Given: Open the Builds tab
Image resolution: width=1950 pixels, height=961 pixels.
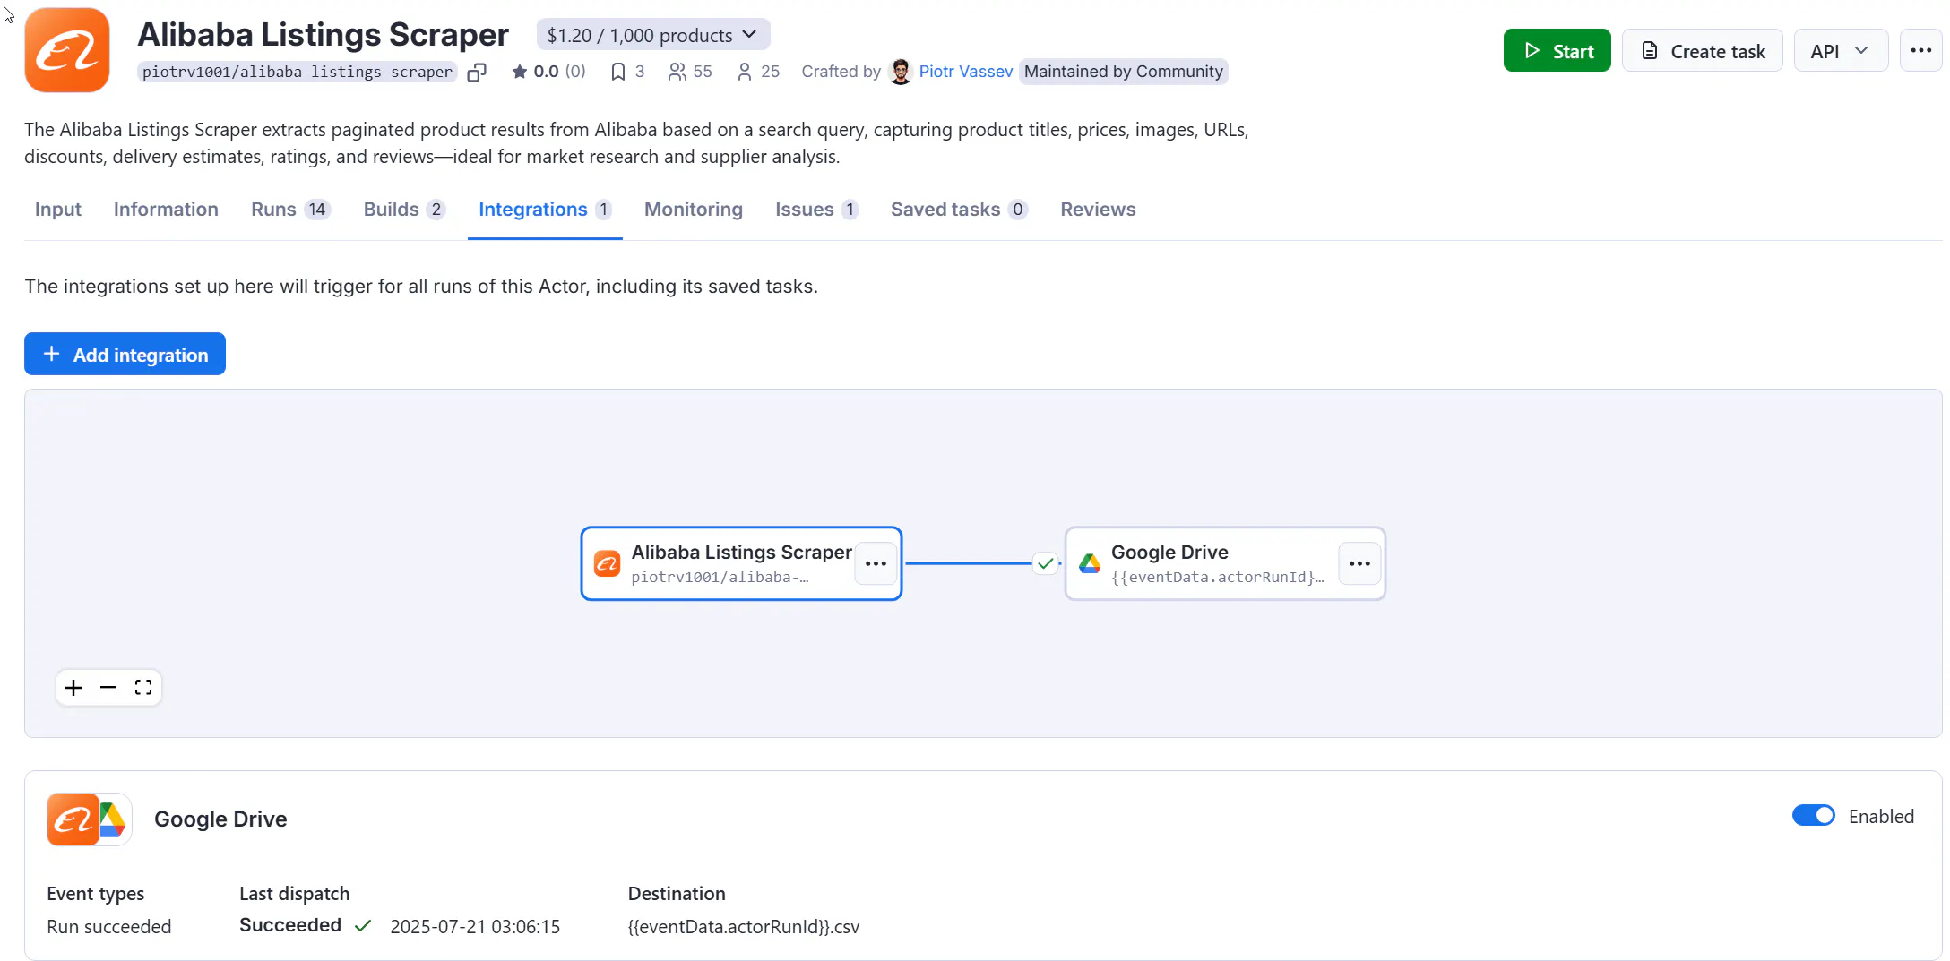Looking at the screenshot, I should (x=404, y=210).
